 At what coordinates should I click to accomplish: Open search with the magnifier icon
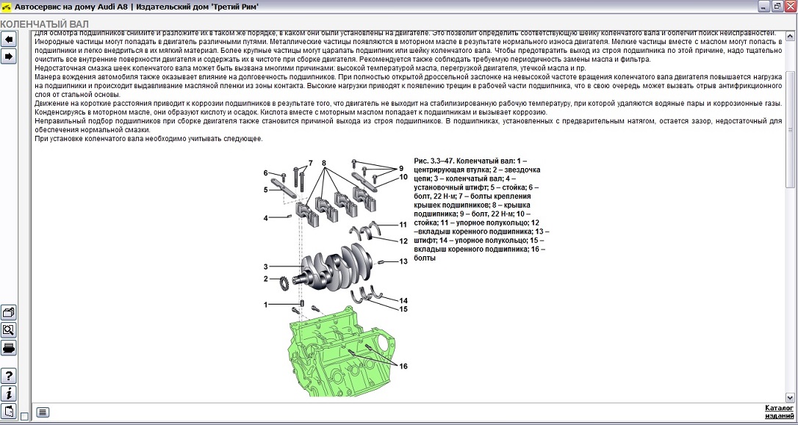(9, 330)
